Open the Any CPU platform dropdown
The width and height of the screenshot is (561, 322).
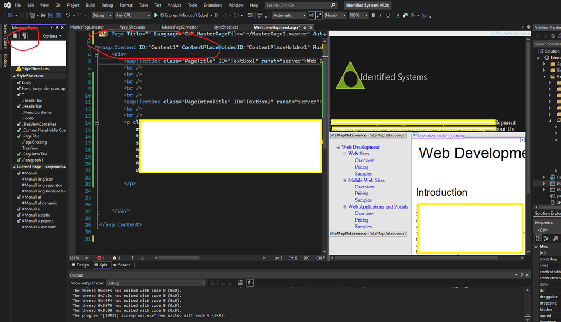point(133,15)
